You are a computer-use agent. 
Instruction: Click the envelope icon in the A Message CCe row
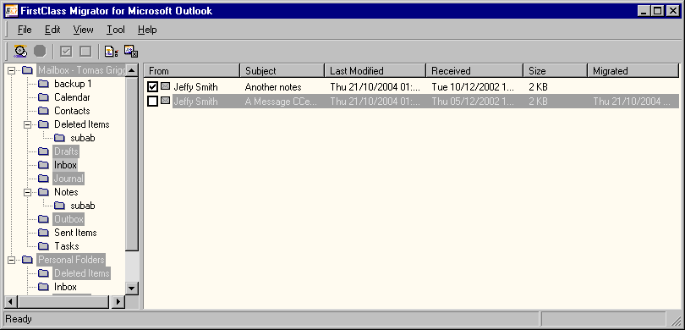point(165,101)
